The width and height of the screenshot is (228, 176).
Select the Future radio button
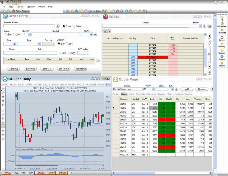64,26
